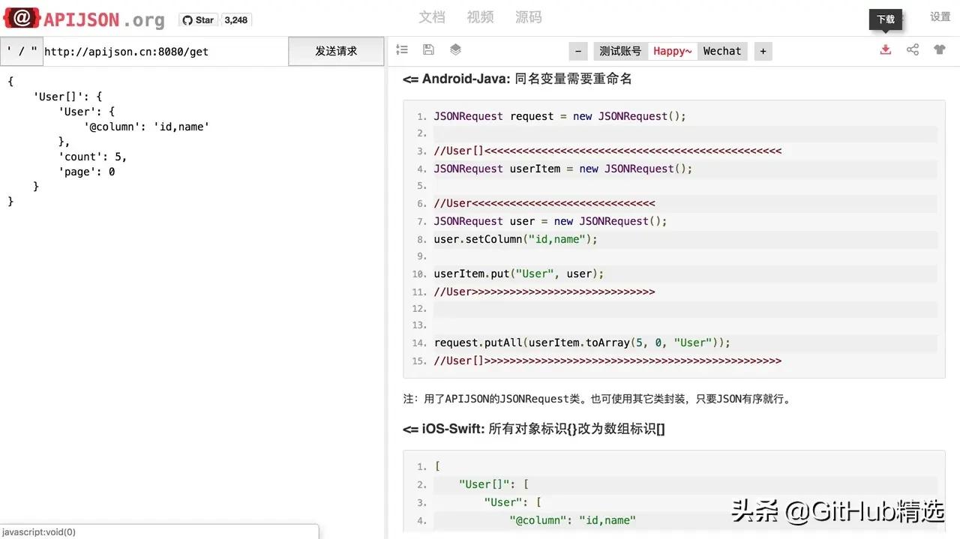The width and height of the screenshot is (960, 539).
Task: Click the share icon in the toolbar
Action: click(x=913, y=49)
